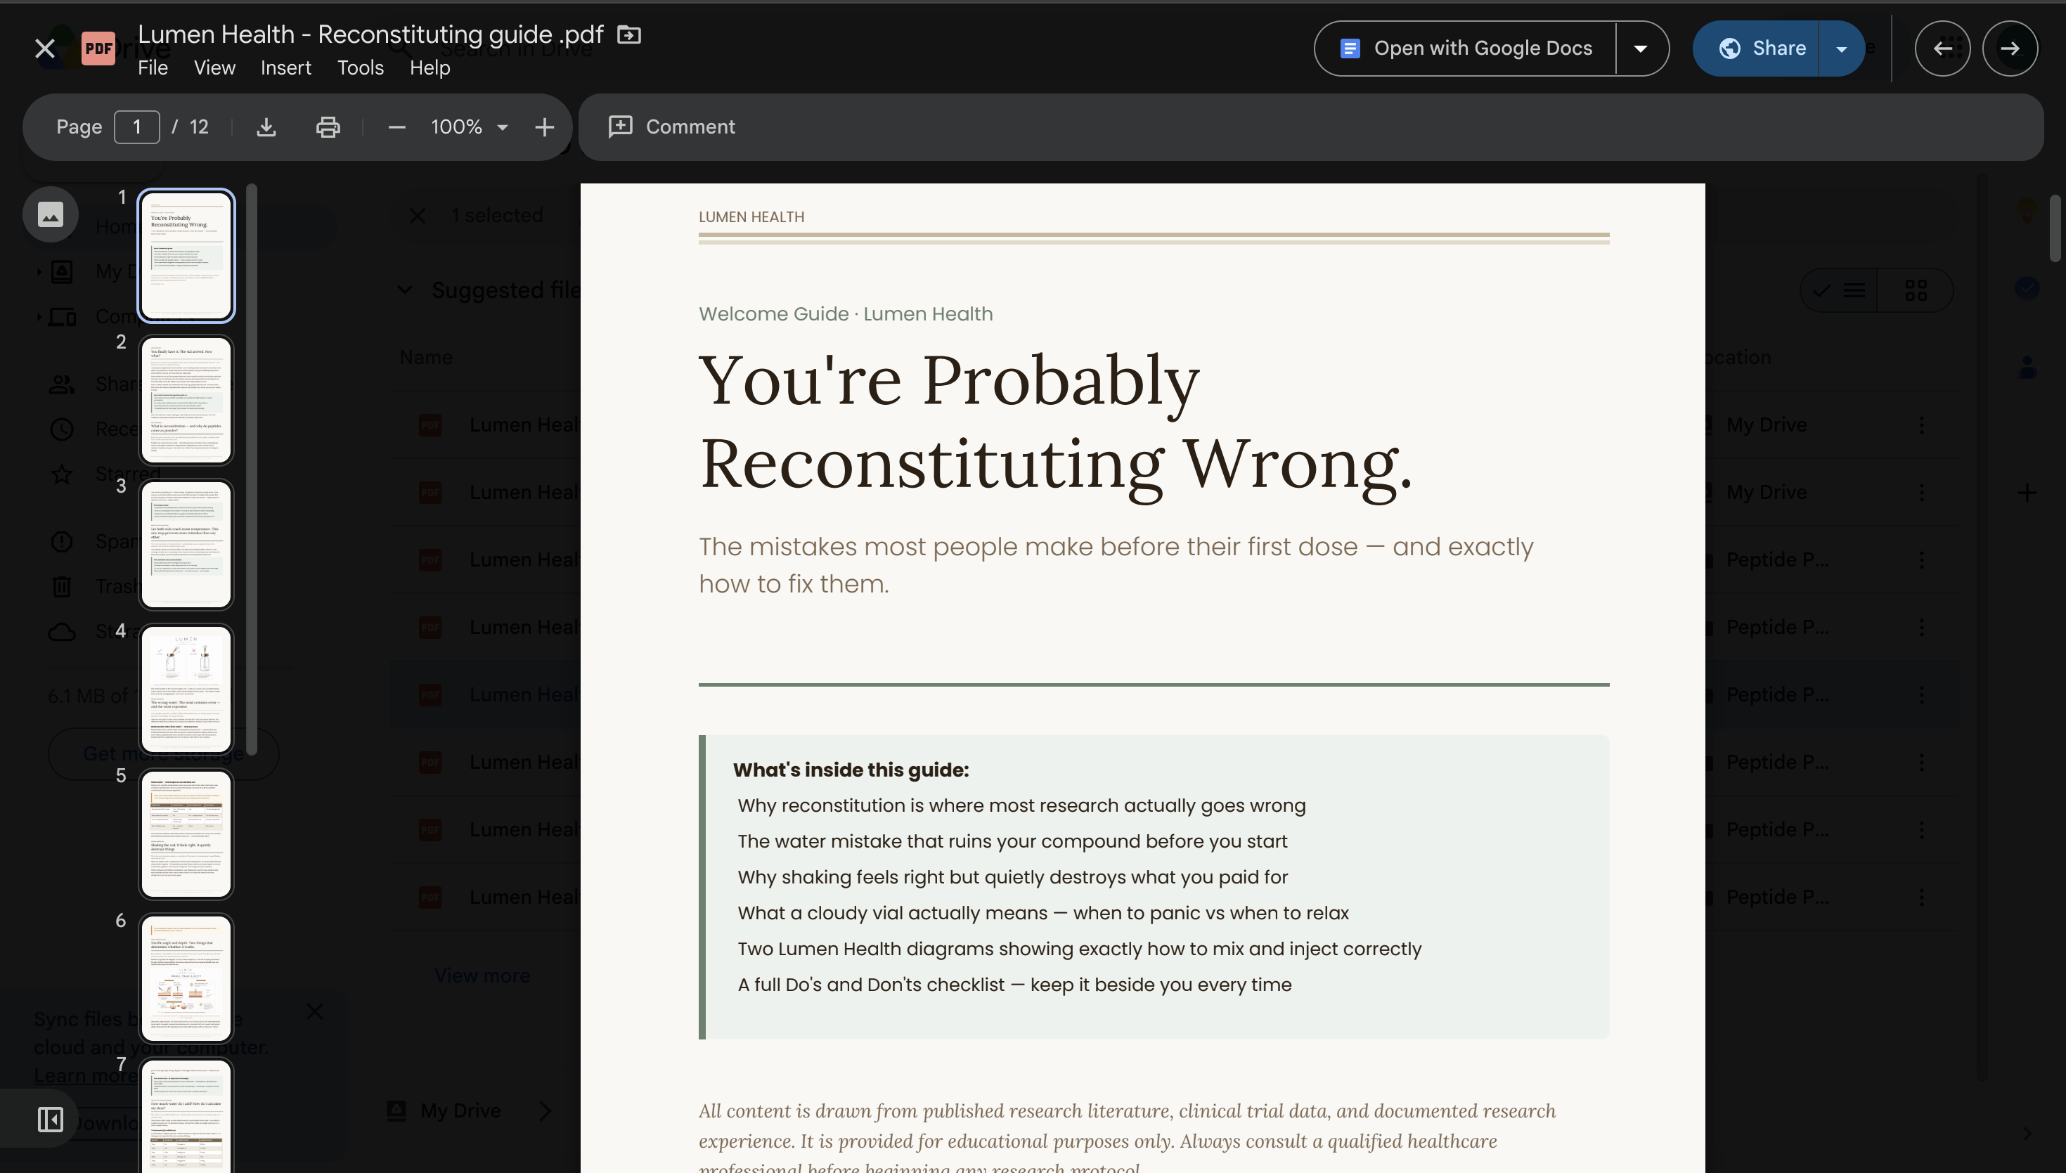Click the Name column header
This screenshot has height=1173, width=2066.
pos(425,357)
